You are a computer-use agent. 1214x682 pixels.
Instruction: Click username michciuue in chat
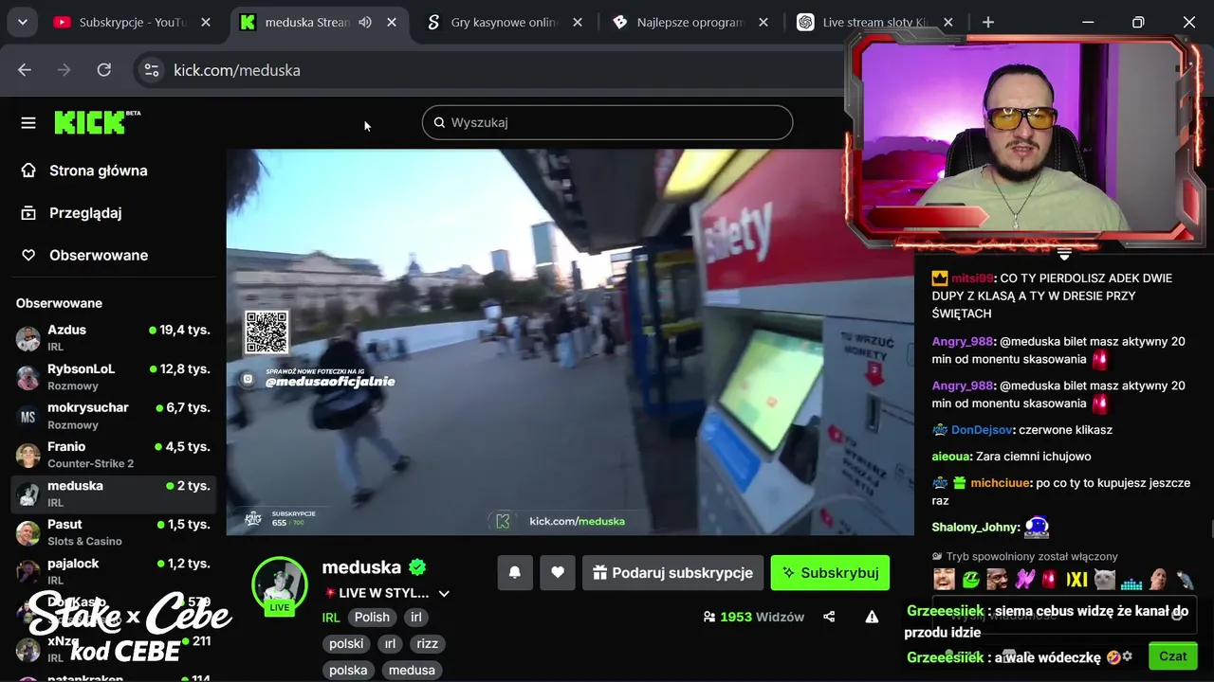point(1000,483)
